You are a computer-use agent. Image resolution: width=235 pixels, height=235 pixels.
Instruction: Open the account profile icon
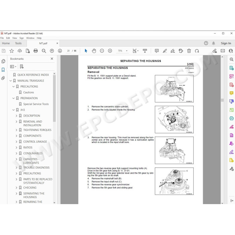231,51
